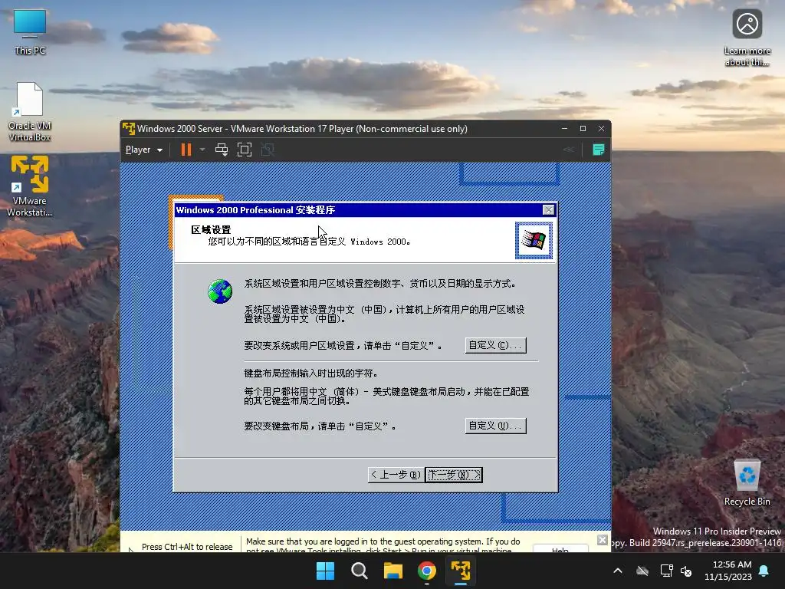Pause the virtual machine
Viewport: 785px width, 589px height.
pos(186,150)
